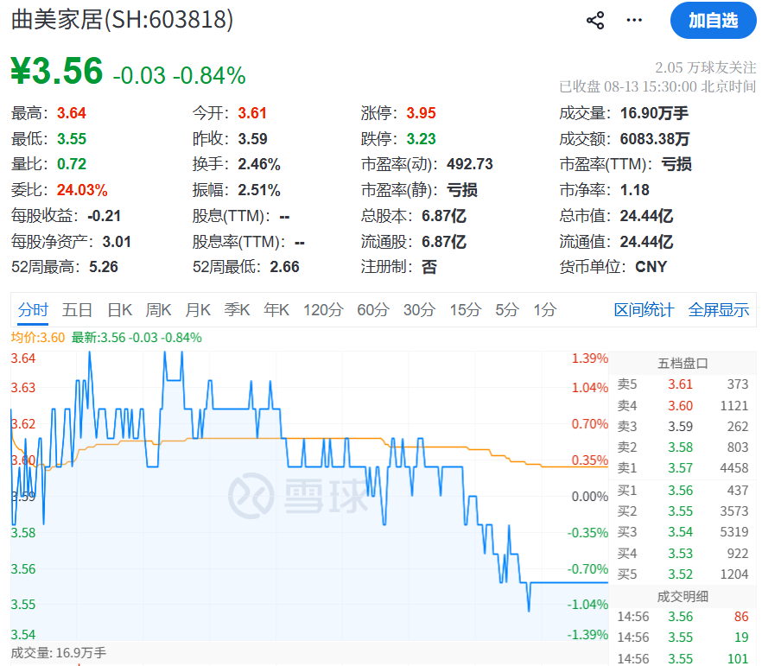The width and height of the screenshot is (762, 666).
Task: Click the 成交量 value 16.90万手
Action: [654, 113]
